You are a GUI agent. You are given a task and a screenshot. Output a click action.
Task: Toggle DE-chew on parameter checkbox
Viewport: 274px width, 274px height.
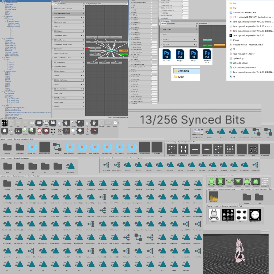pos(151,17)
